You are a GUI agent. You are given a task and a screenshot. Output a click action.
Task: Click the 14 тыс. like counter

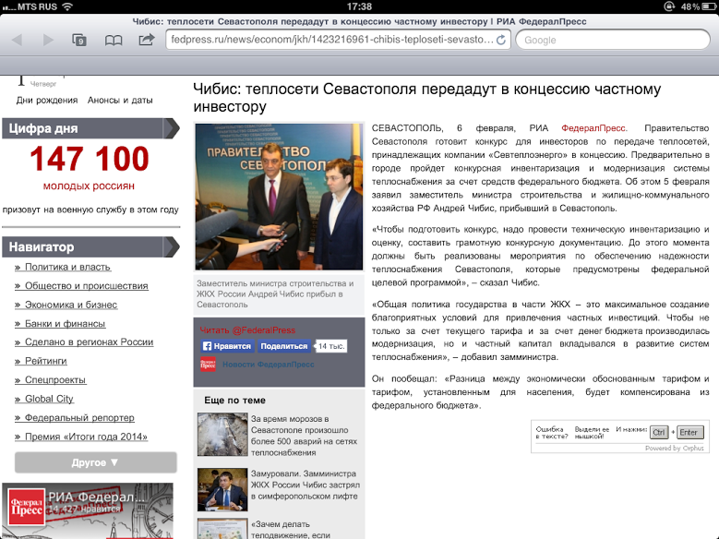tap(330, 346)
